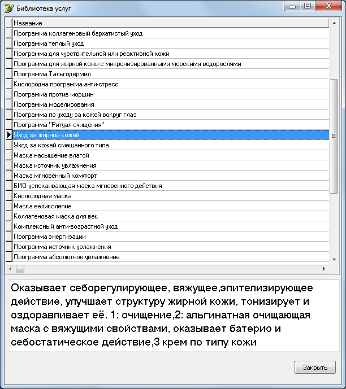The image size is (346, 389).
Task: Select row Маска источник увлажнения
Action: [171, 165]
